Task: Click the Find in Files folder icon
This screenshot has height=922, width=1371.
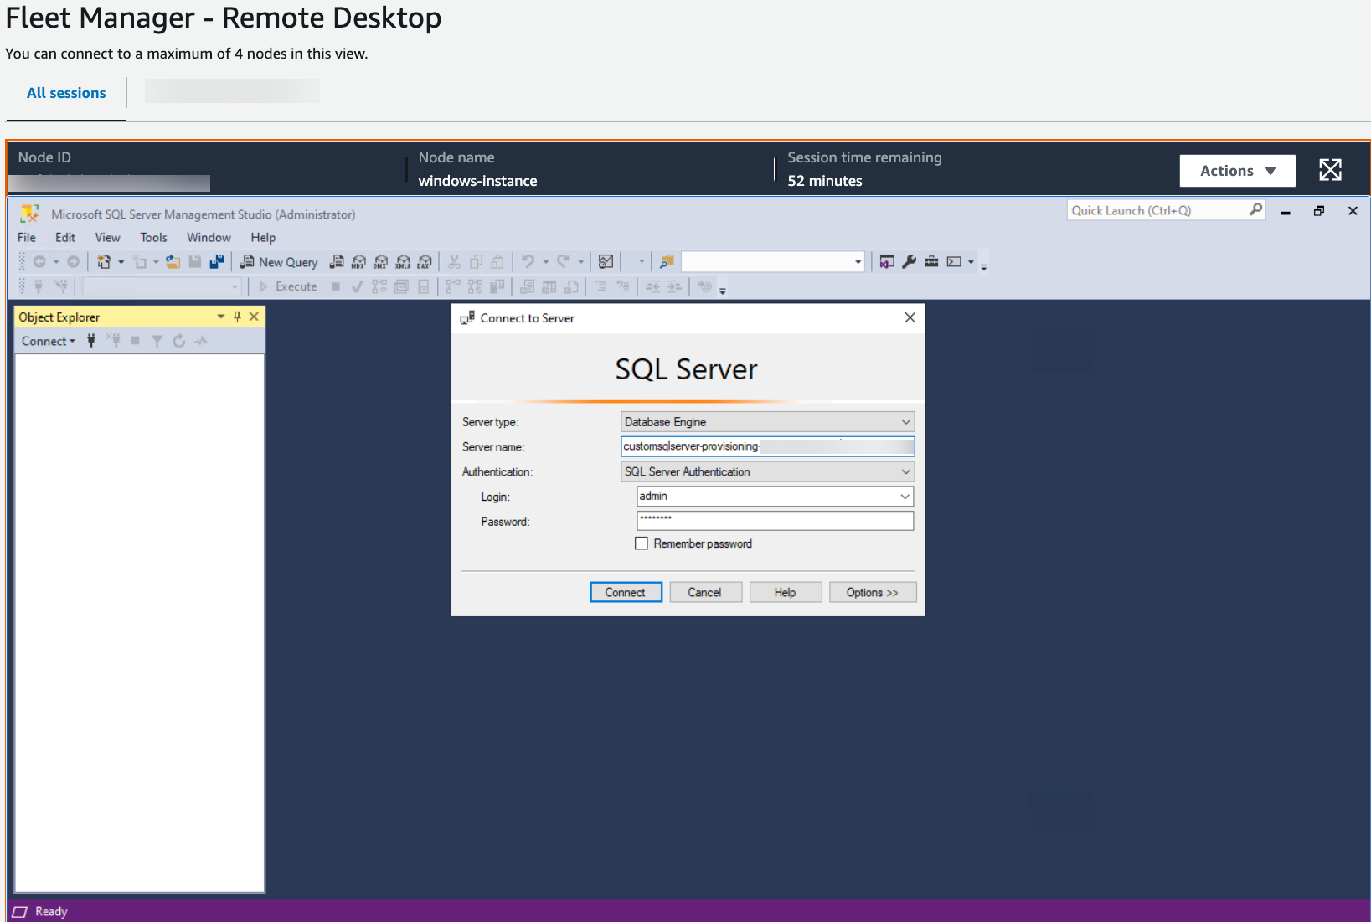Action: pyautogui.click(x=667, y=262)
